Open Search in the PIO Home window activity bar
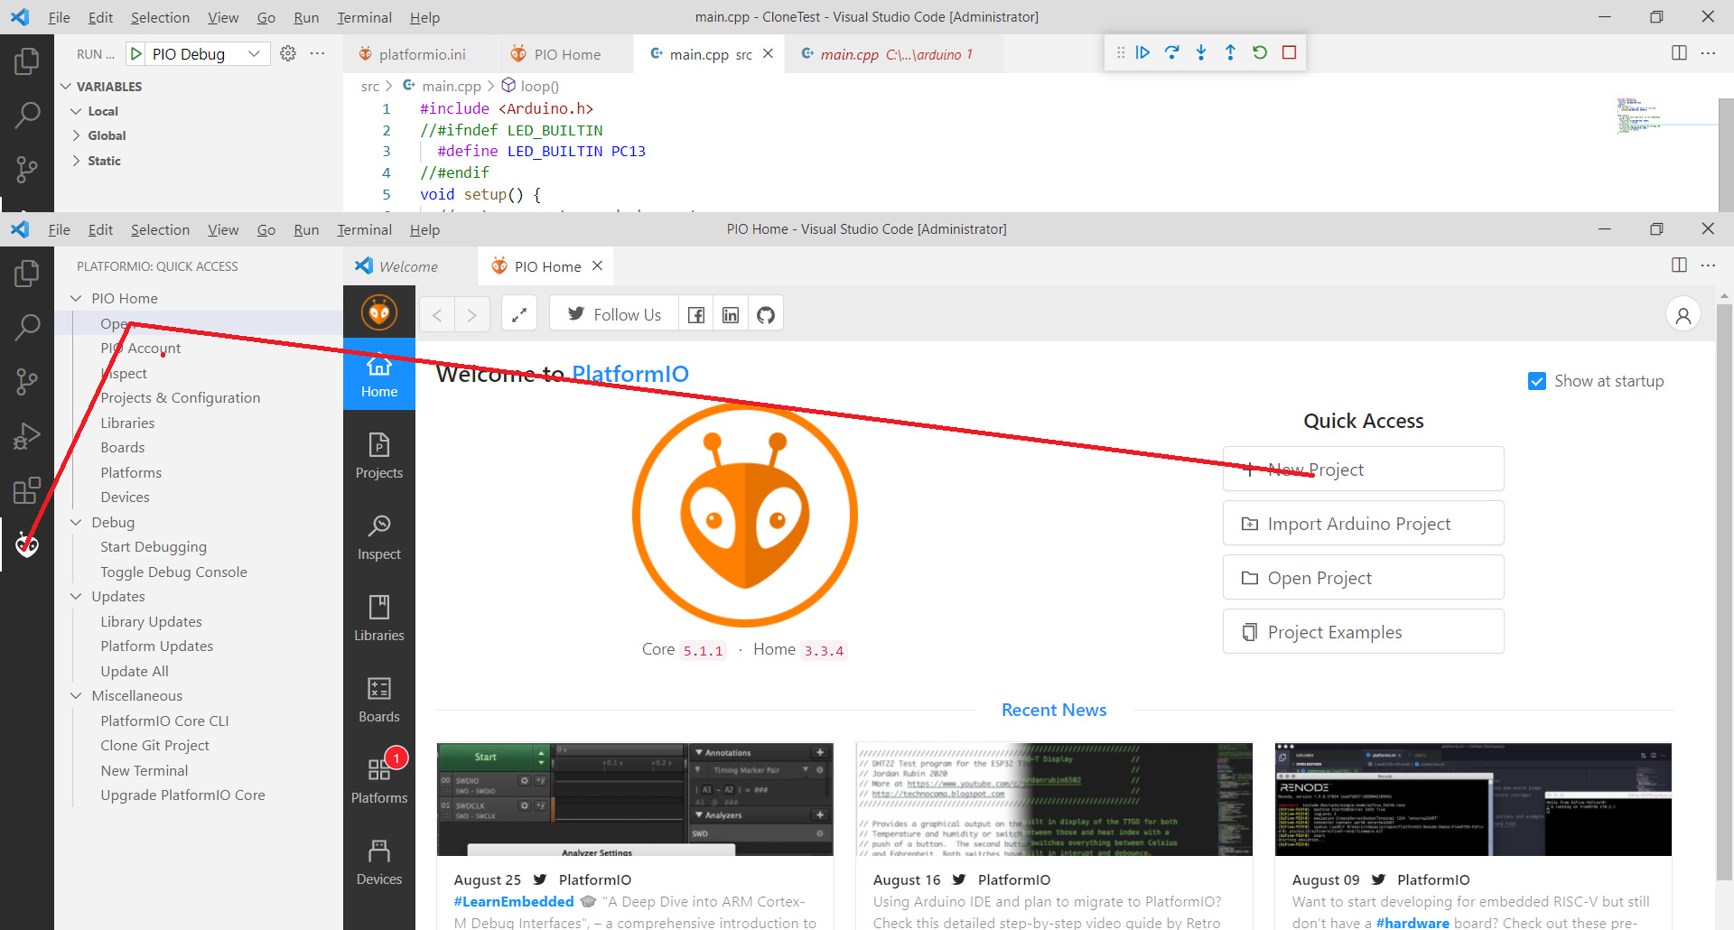 point(27,327)
